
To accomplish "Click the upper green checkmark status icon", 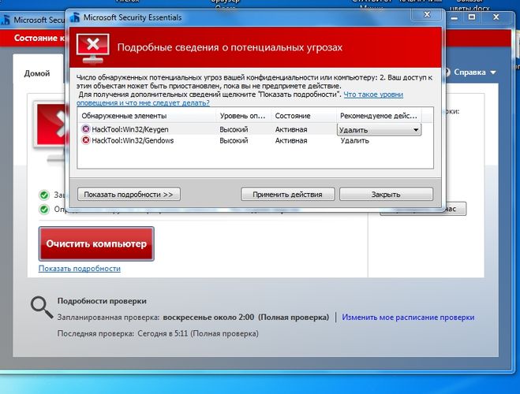I will (43, 195).
